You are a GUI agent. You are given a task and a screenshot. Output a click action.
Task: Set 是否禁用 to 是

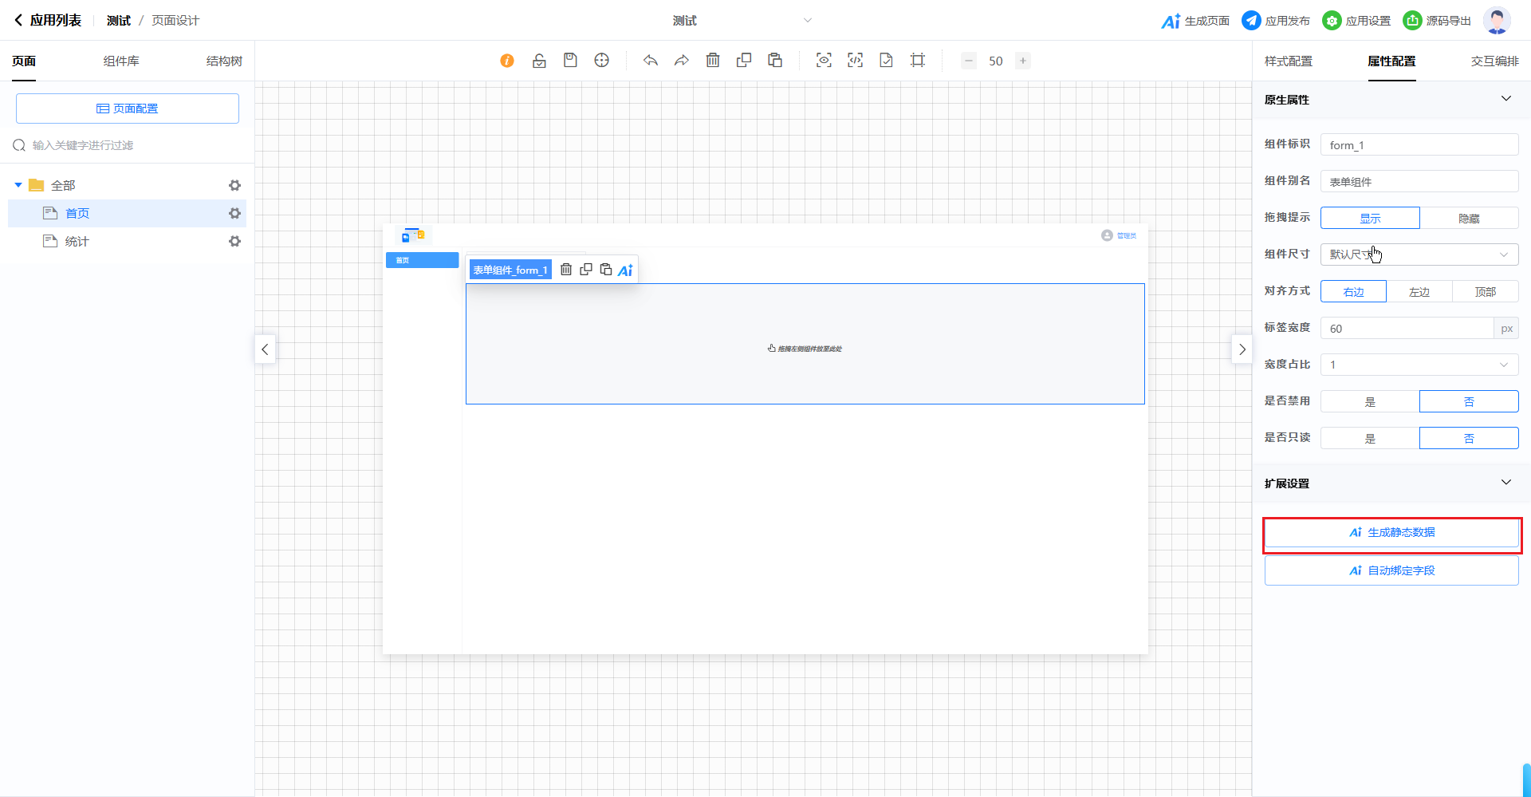pos(1370,401)
